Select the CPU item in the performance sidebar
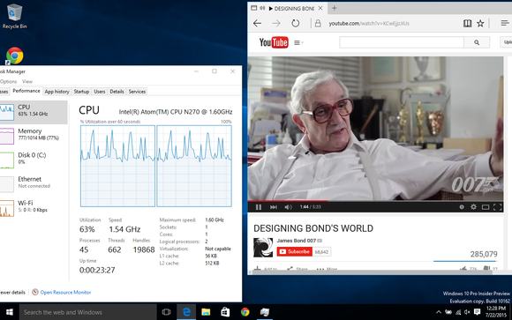 34,112
